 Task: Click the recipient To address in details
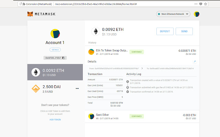169,68
